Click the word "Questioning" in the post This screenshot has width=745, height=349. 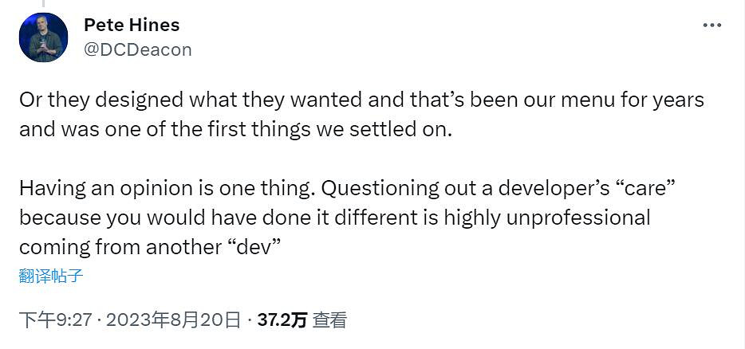[380, 188]
